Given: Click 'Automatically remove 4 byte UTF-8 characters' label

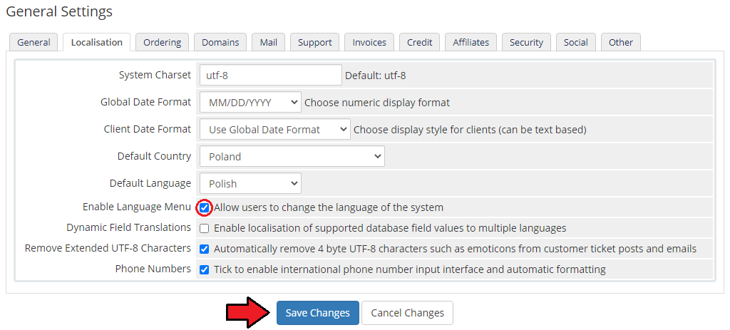Looking at the screenshot, I should tap(456, 249).
